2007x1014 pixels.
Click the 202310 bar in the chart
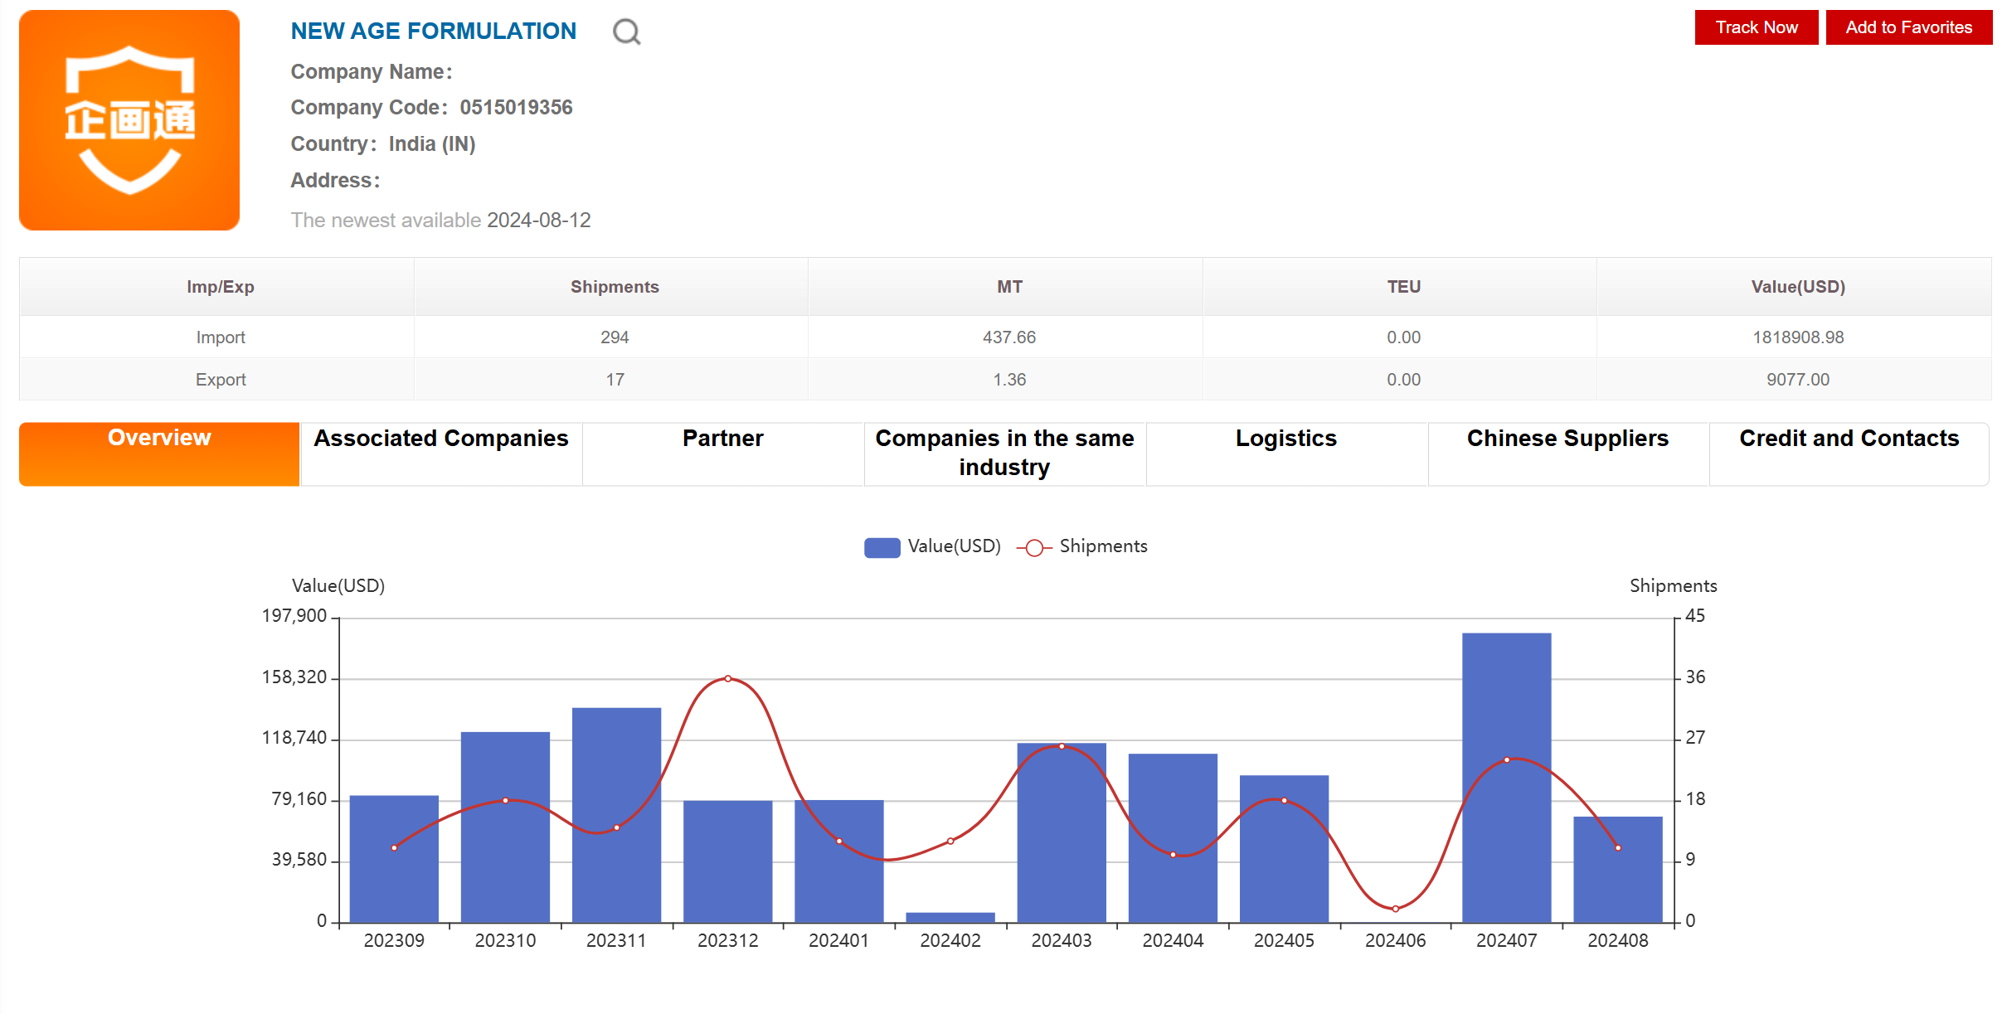click(x=505, y=827)
